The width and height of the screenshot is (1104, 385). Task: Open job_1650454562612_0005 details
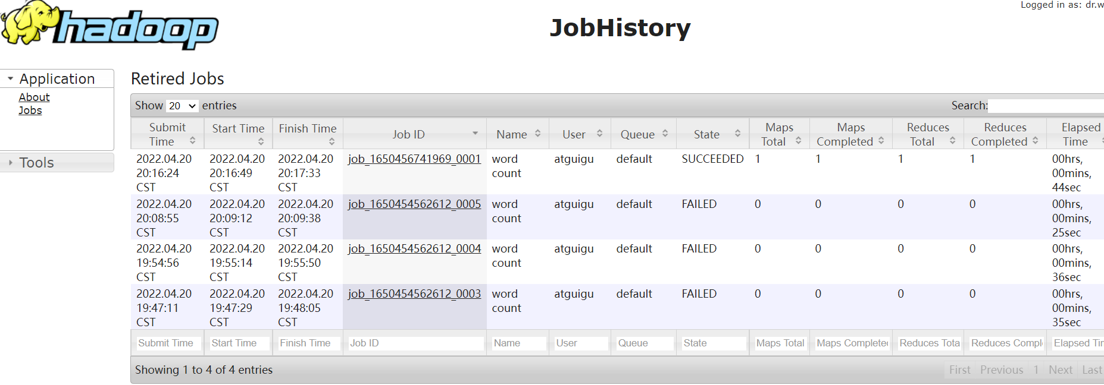pyautogui.click(x=414, y=204)
